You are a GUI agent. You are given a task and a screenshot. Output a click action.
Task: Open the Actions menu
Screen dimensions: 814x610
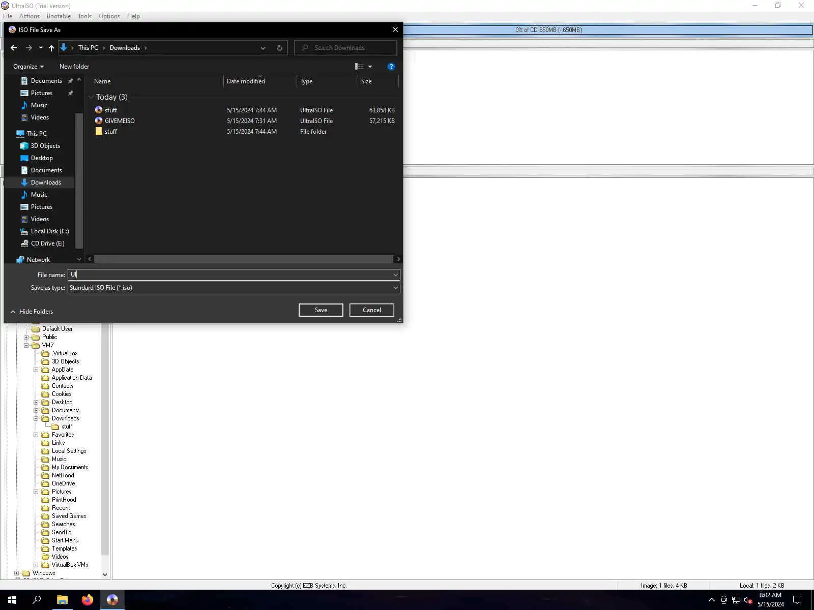30,16
